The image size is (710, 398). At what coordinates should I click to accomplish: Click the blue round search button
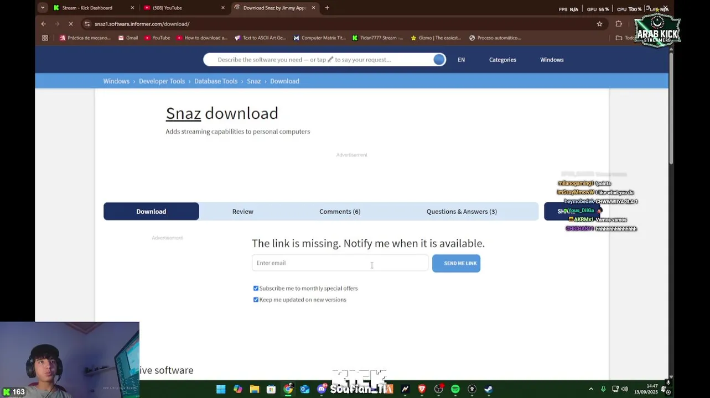point(439,60)
